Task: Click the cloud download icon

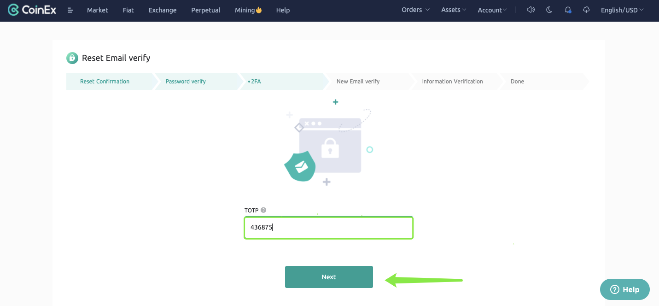Action: click(586, 10)
